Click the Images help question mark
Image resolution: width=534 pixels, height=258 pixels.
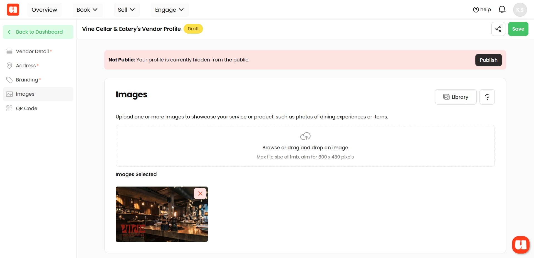point(487,97)
